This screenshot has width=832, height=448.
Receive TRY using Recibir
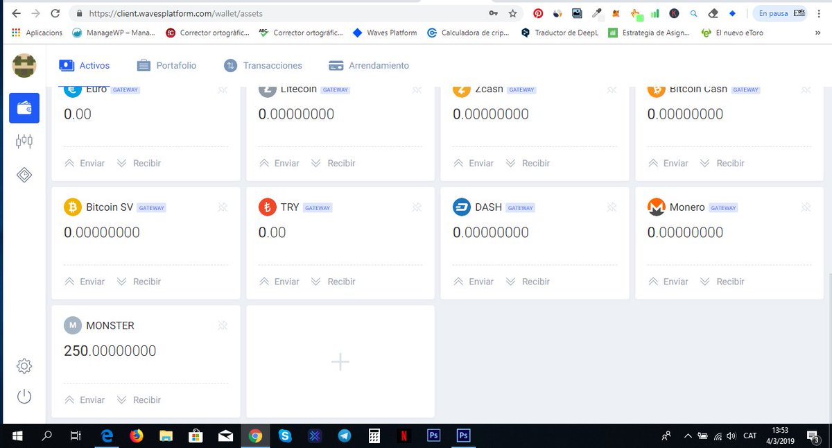333,282
